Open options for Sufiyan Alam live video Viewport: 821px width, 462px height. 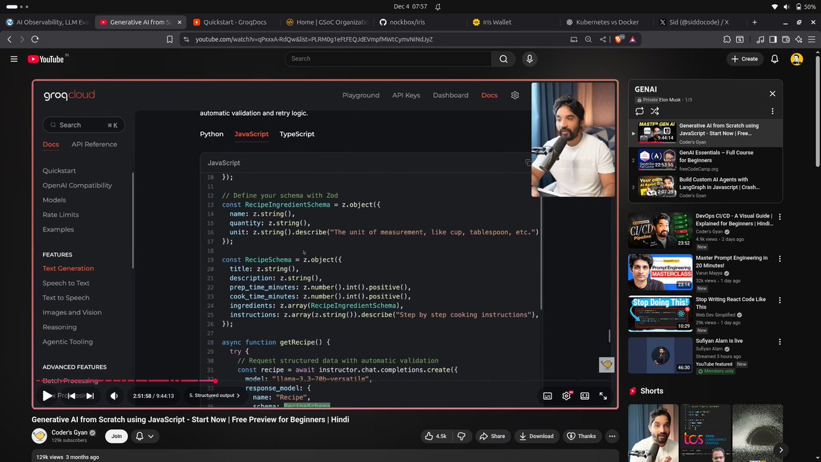[x=780, y=341]
